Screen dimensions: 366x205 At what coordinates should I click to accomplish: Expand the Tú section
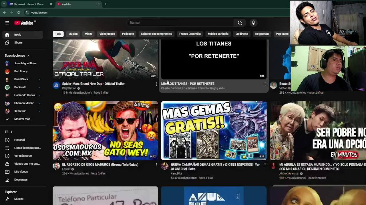pyautogui.click(x=9, y=132)
